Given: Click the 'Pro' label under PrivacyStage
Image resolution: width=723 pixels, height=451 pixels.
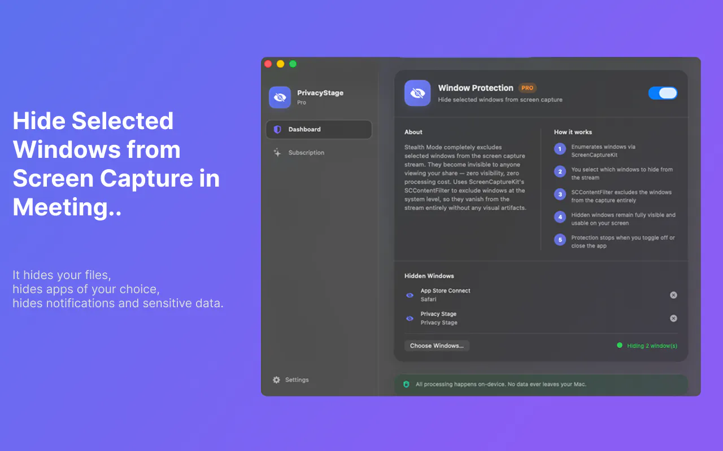Looking at the screenshot, I should tap(302, 103).
